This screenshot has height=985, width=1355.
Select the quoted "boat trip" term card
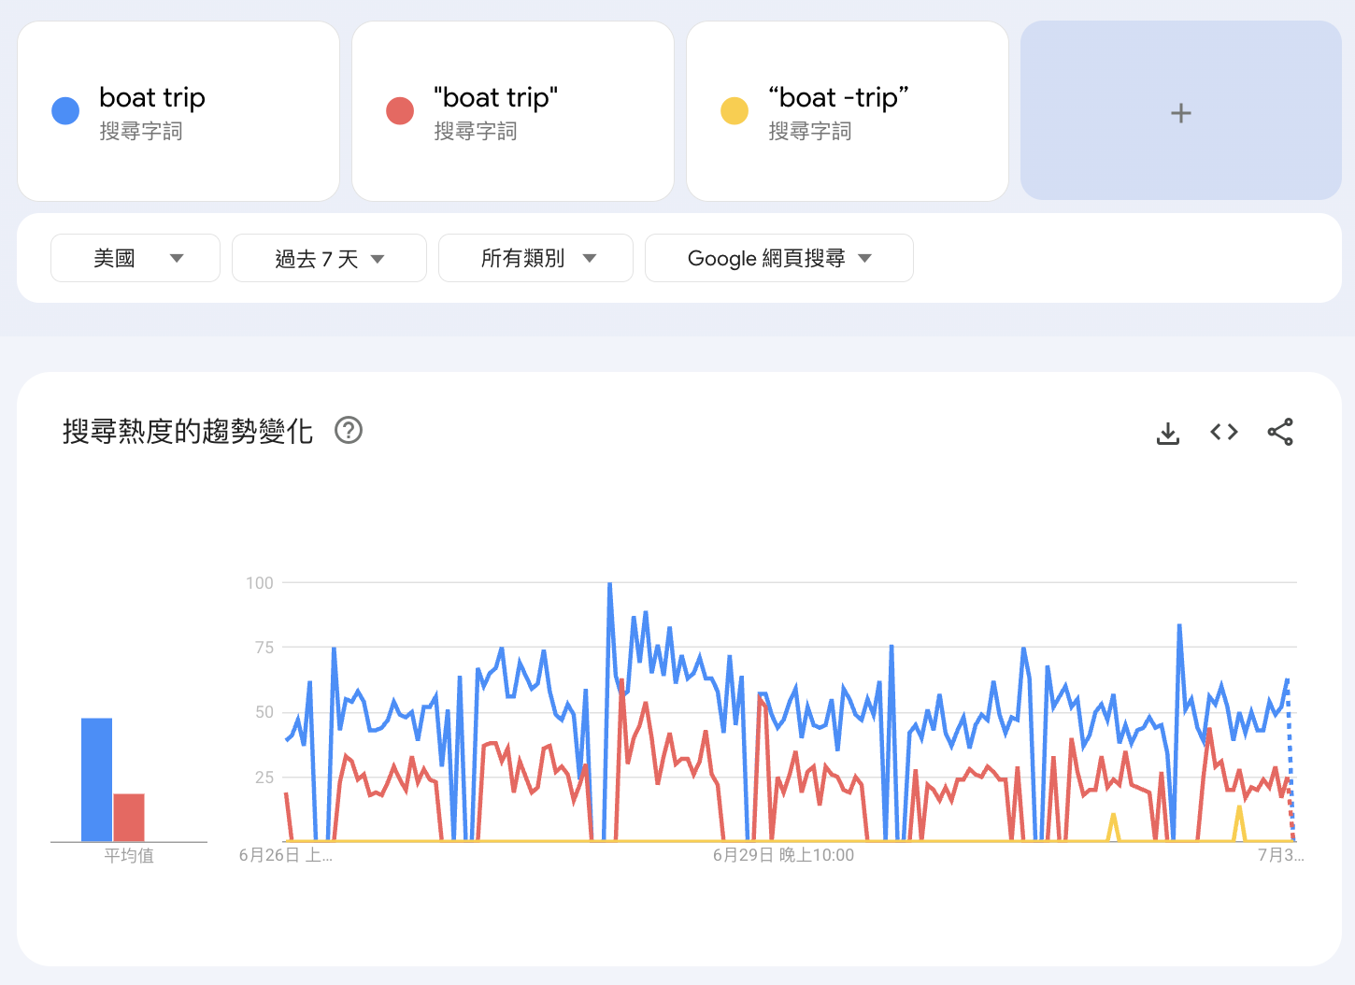[513, 111]
